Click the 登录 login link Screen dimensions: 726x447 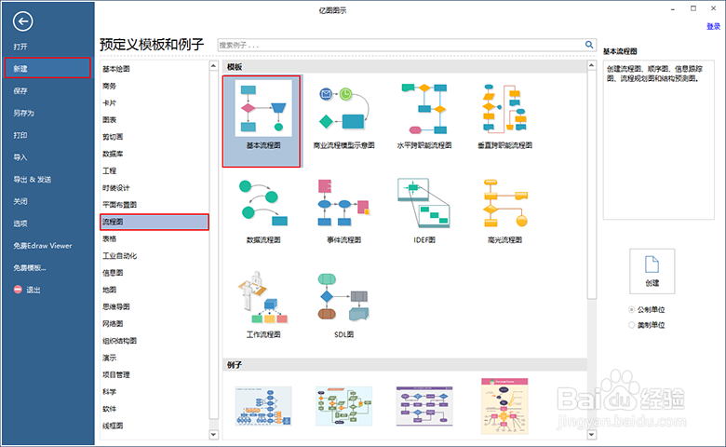[713, 26]
